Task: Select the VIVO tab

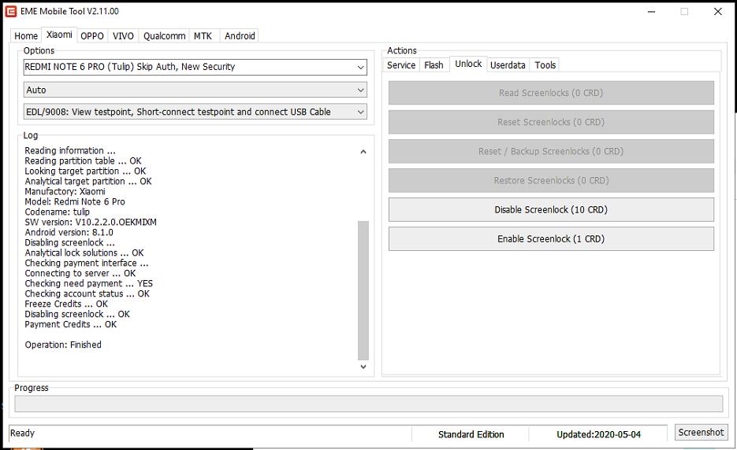Action: (x=123, y=35)
